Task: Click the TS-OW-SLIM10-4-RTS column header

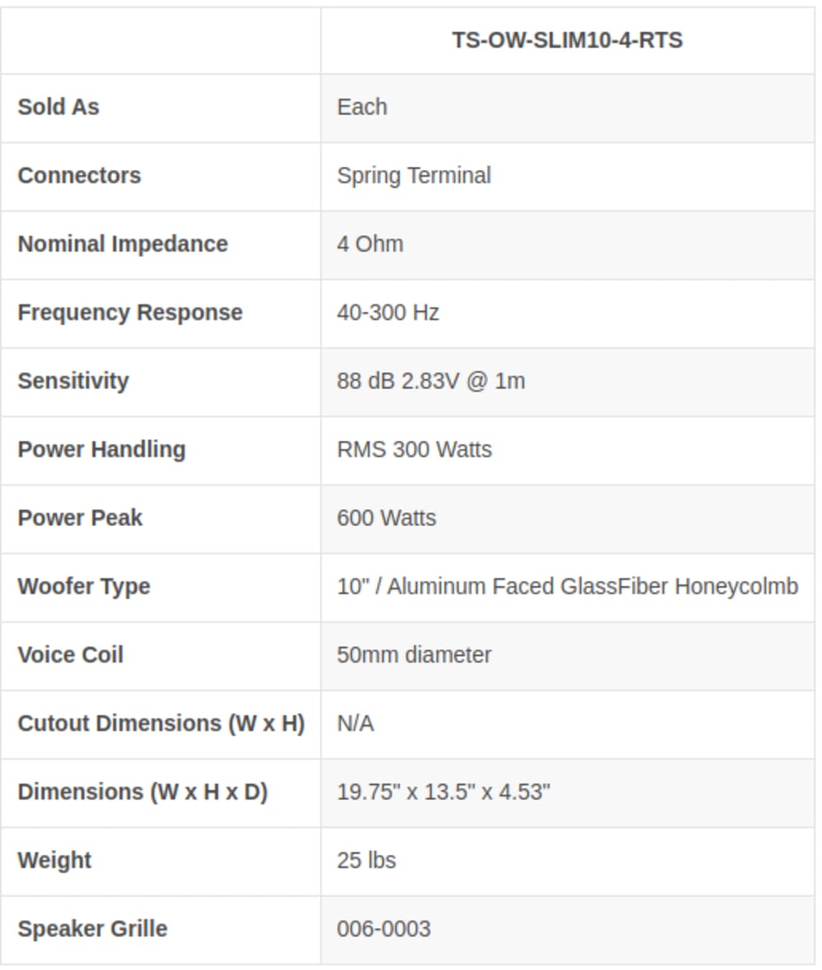Action: click(x=567, y=40)
